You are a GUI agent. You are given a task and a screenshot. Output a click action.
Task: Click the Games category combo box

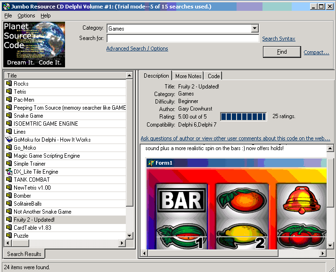tap(183, 28)
